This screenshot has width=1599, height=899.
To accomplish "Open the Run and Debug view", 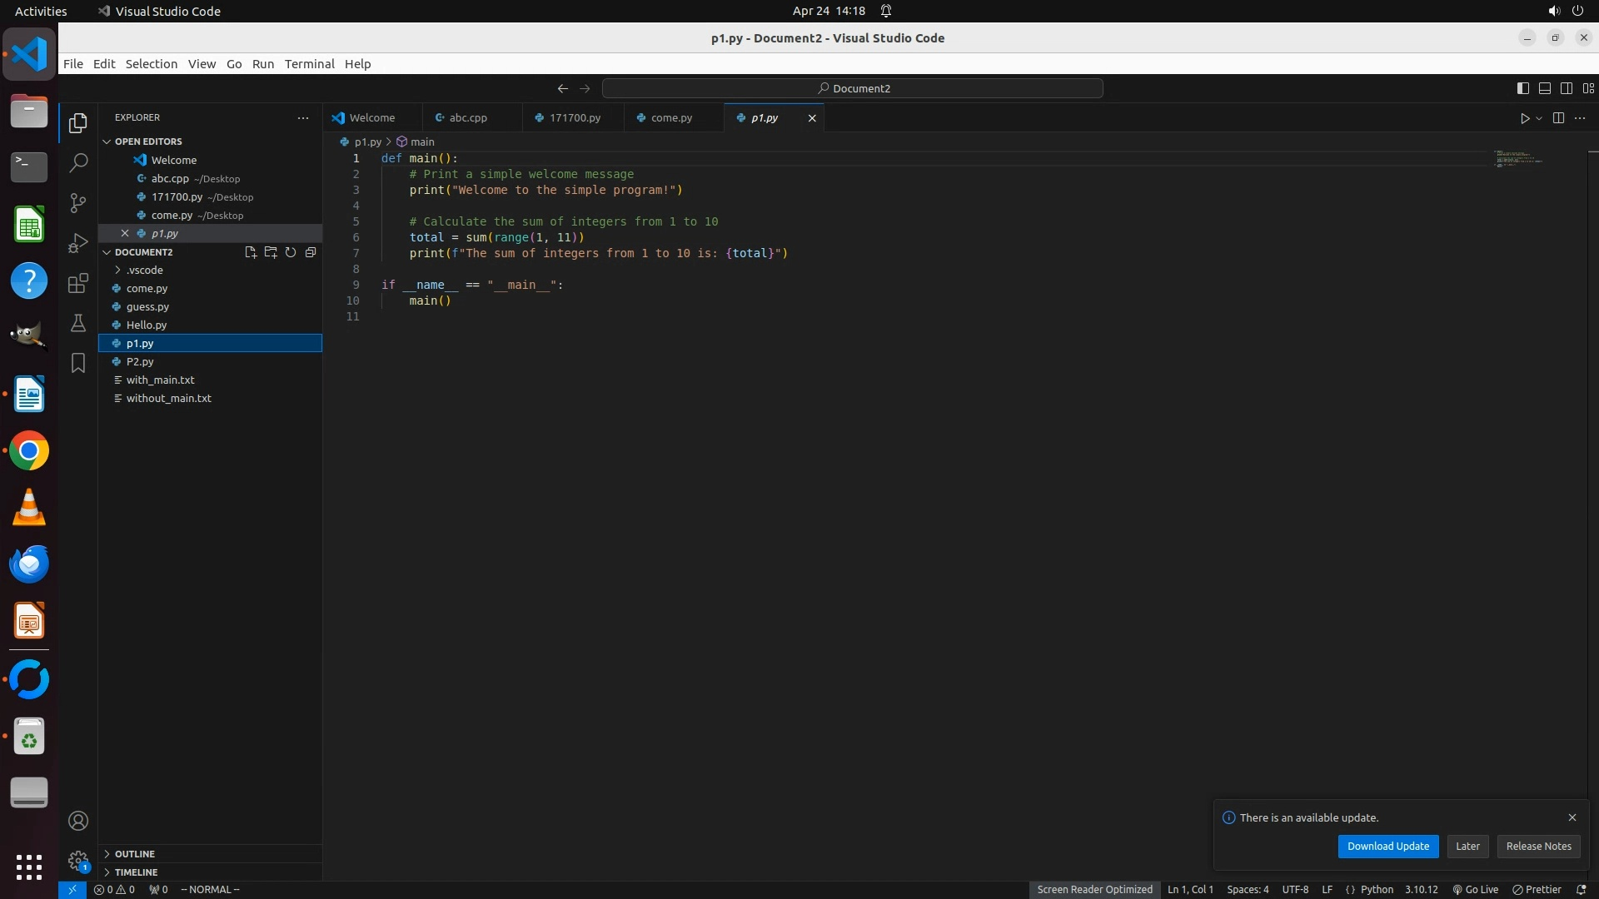I will [x=78, y=243].
